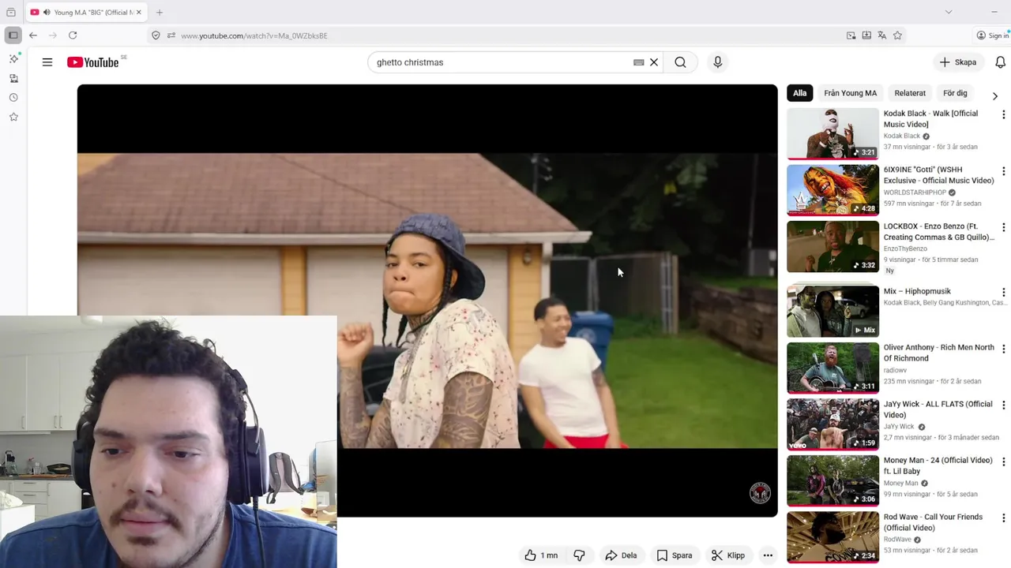Select the Från Young MA chip
This screenshot has height=568, width=1011.
tap(850, 93)
